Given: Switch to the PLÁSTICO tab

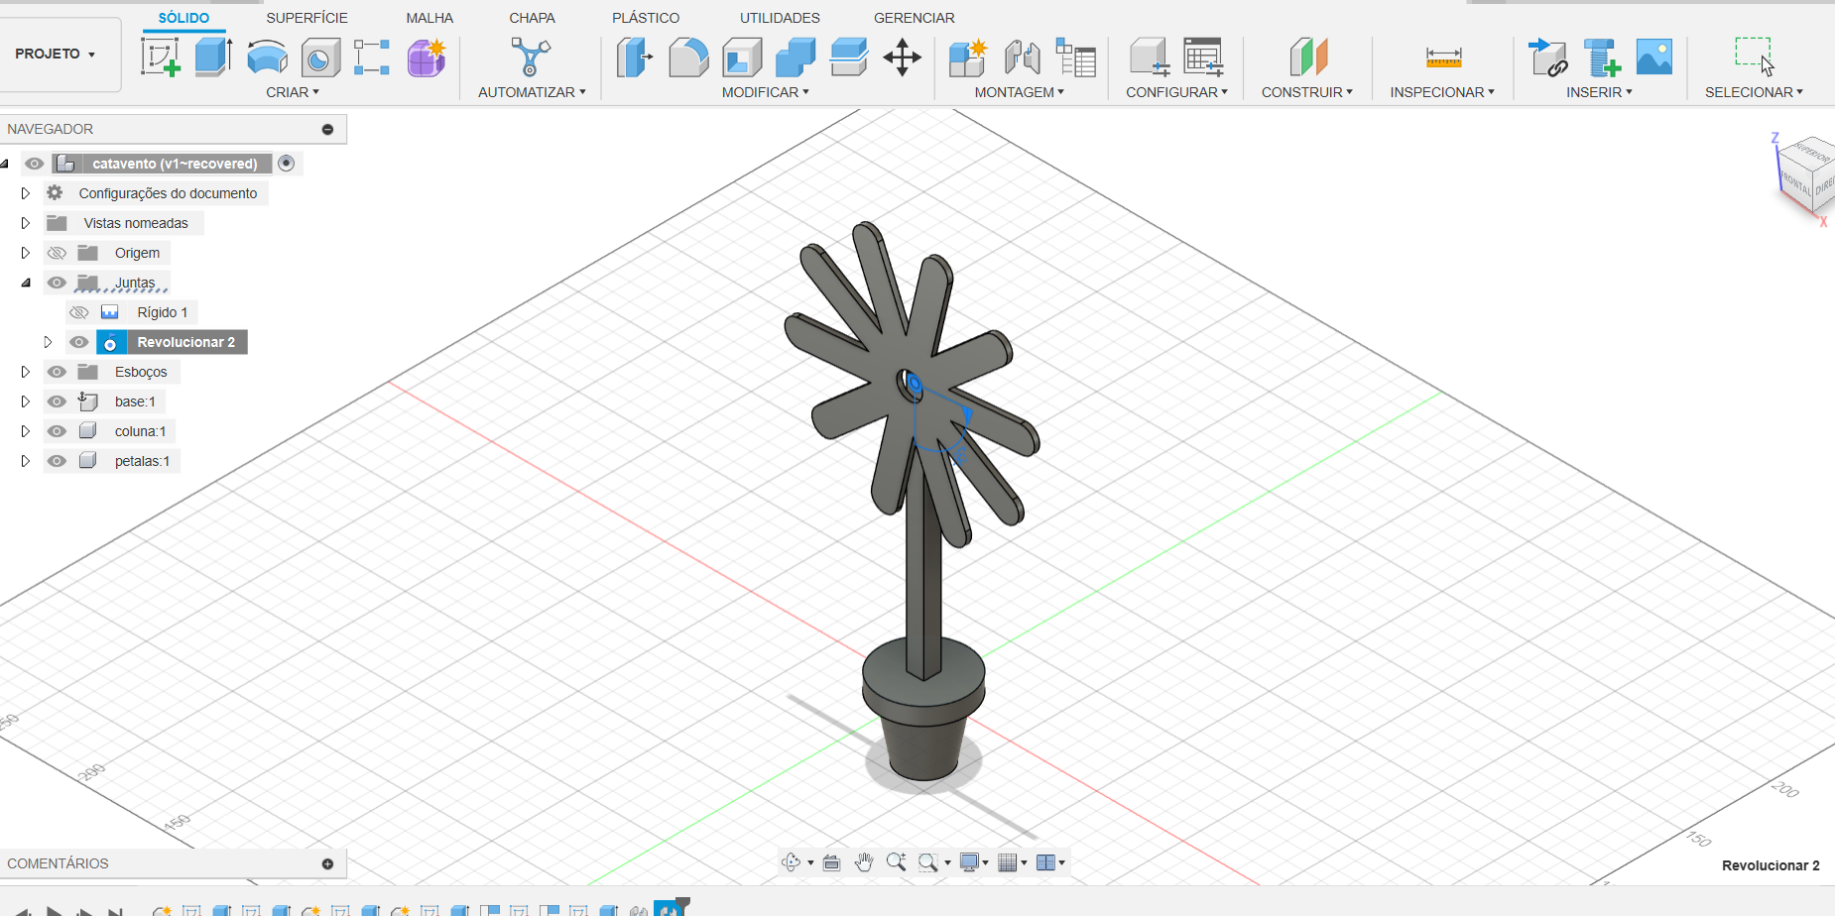Looking at the screenshot, I should 646,18.
